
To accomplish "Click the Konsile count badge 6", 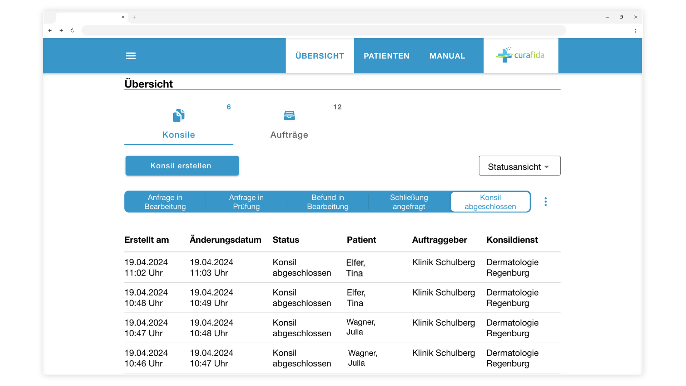I will click(x=229, y=107).
